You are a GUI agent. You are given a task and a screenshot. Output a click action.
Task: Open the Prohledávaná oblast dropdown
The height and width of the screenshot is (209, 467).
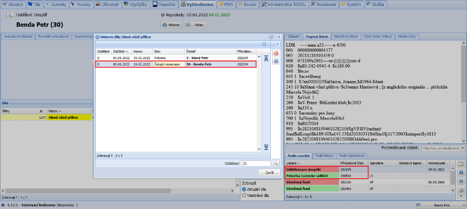pyautogui.click(x=443, y=148)
